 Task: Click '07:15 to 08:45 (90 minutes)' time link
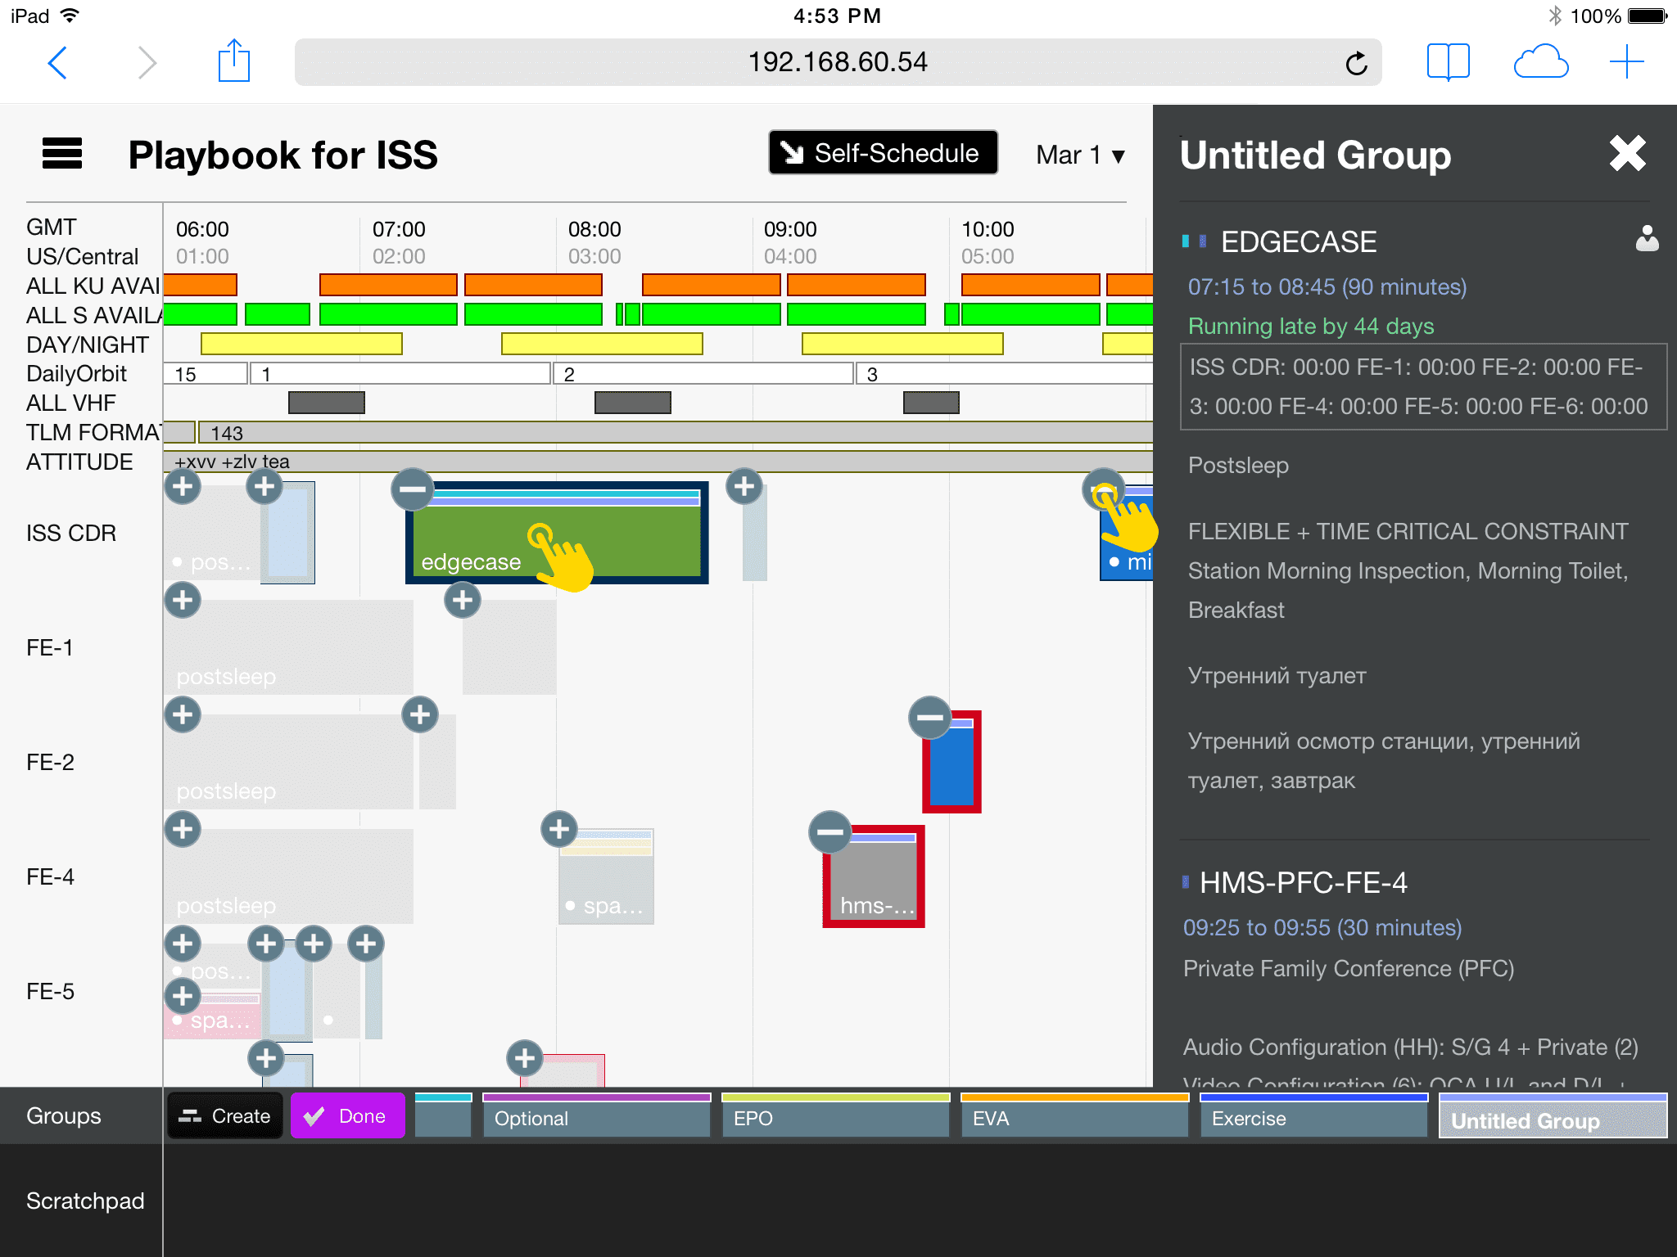[x=1327, y=286]
